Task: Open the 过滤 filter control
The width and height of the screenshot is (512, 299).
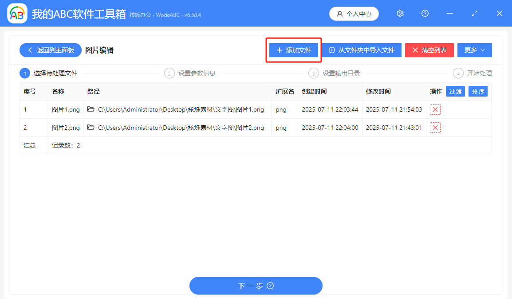Action: (x=455, y=91)
